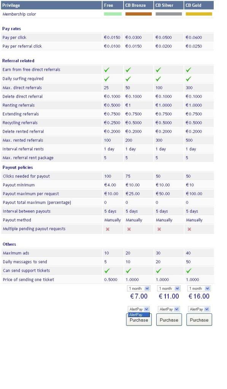Click CB Gold red X for multiple pending payouts
Viewport: 227px width, 389px height.
(x=189, y=229)
